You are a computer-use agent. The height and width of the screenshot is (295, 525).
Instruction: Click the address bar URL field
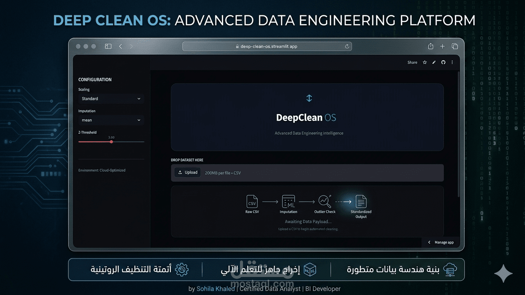(267, 46)
